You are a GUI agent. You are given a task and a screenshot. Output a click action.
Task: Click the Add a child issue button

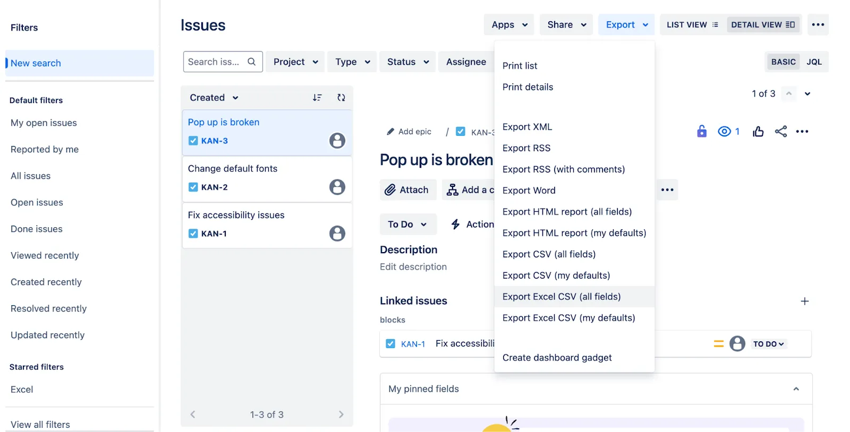click(x=469, y=189)
